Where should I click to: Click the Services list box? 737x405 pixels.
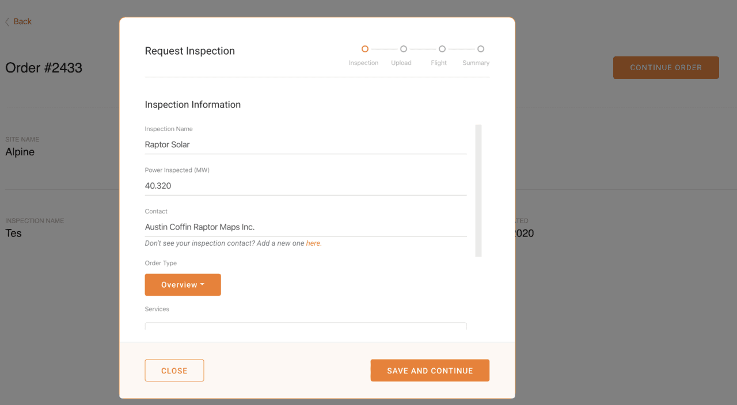[x=306, y=326]
